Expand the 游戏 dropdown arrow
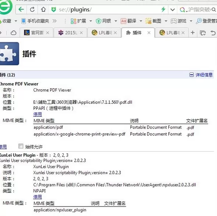This screenshot has width=217, height=216. click(191, 21)
